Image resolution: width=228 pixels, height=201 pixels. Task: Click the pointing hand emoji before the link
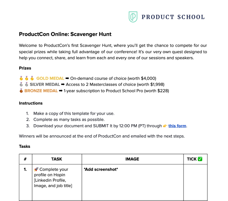click(165, 126)
